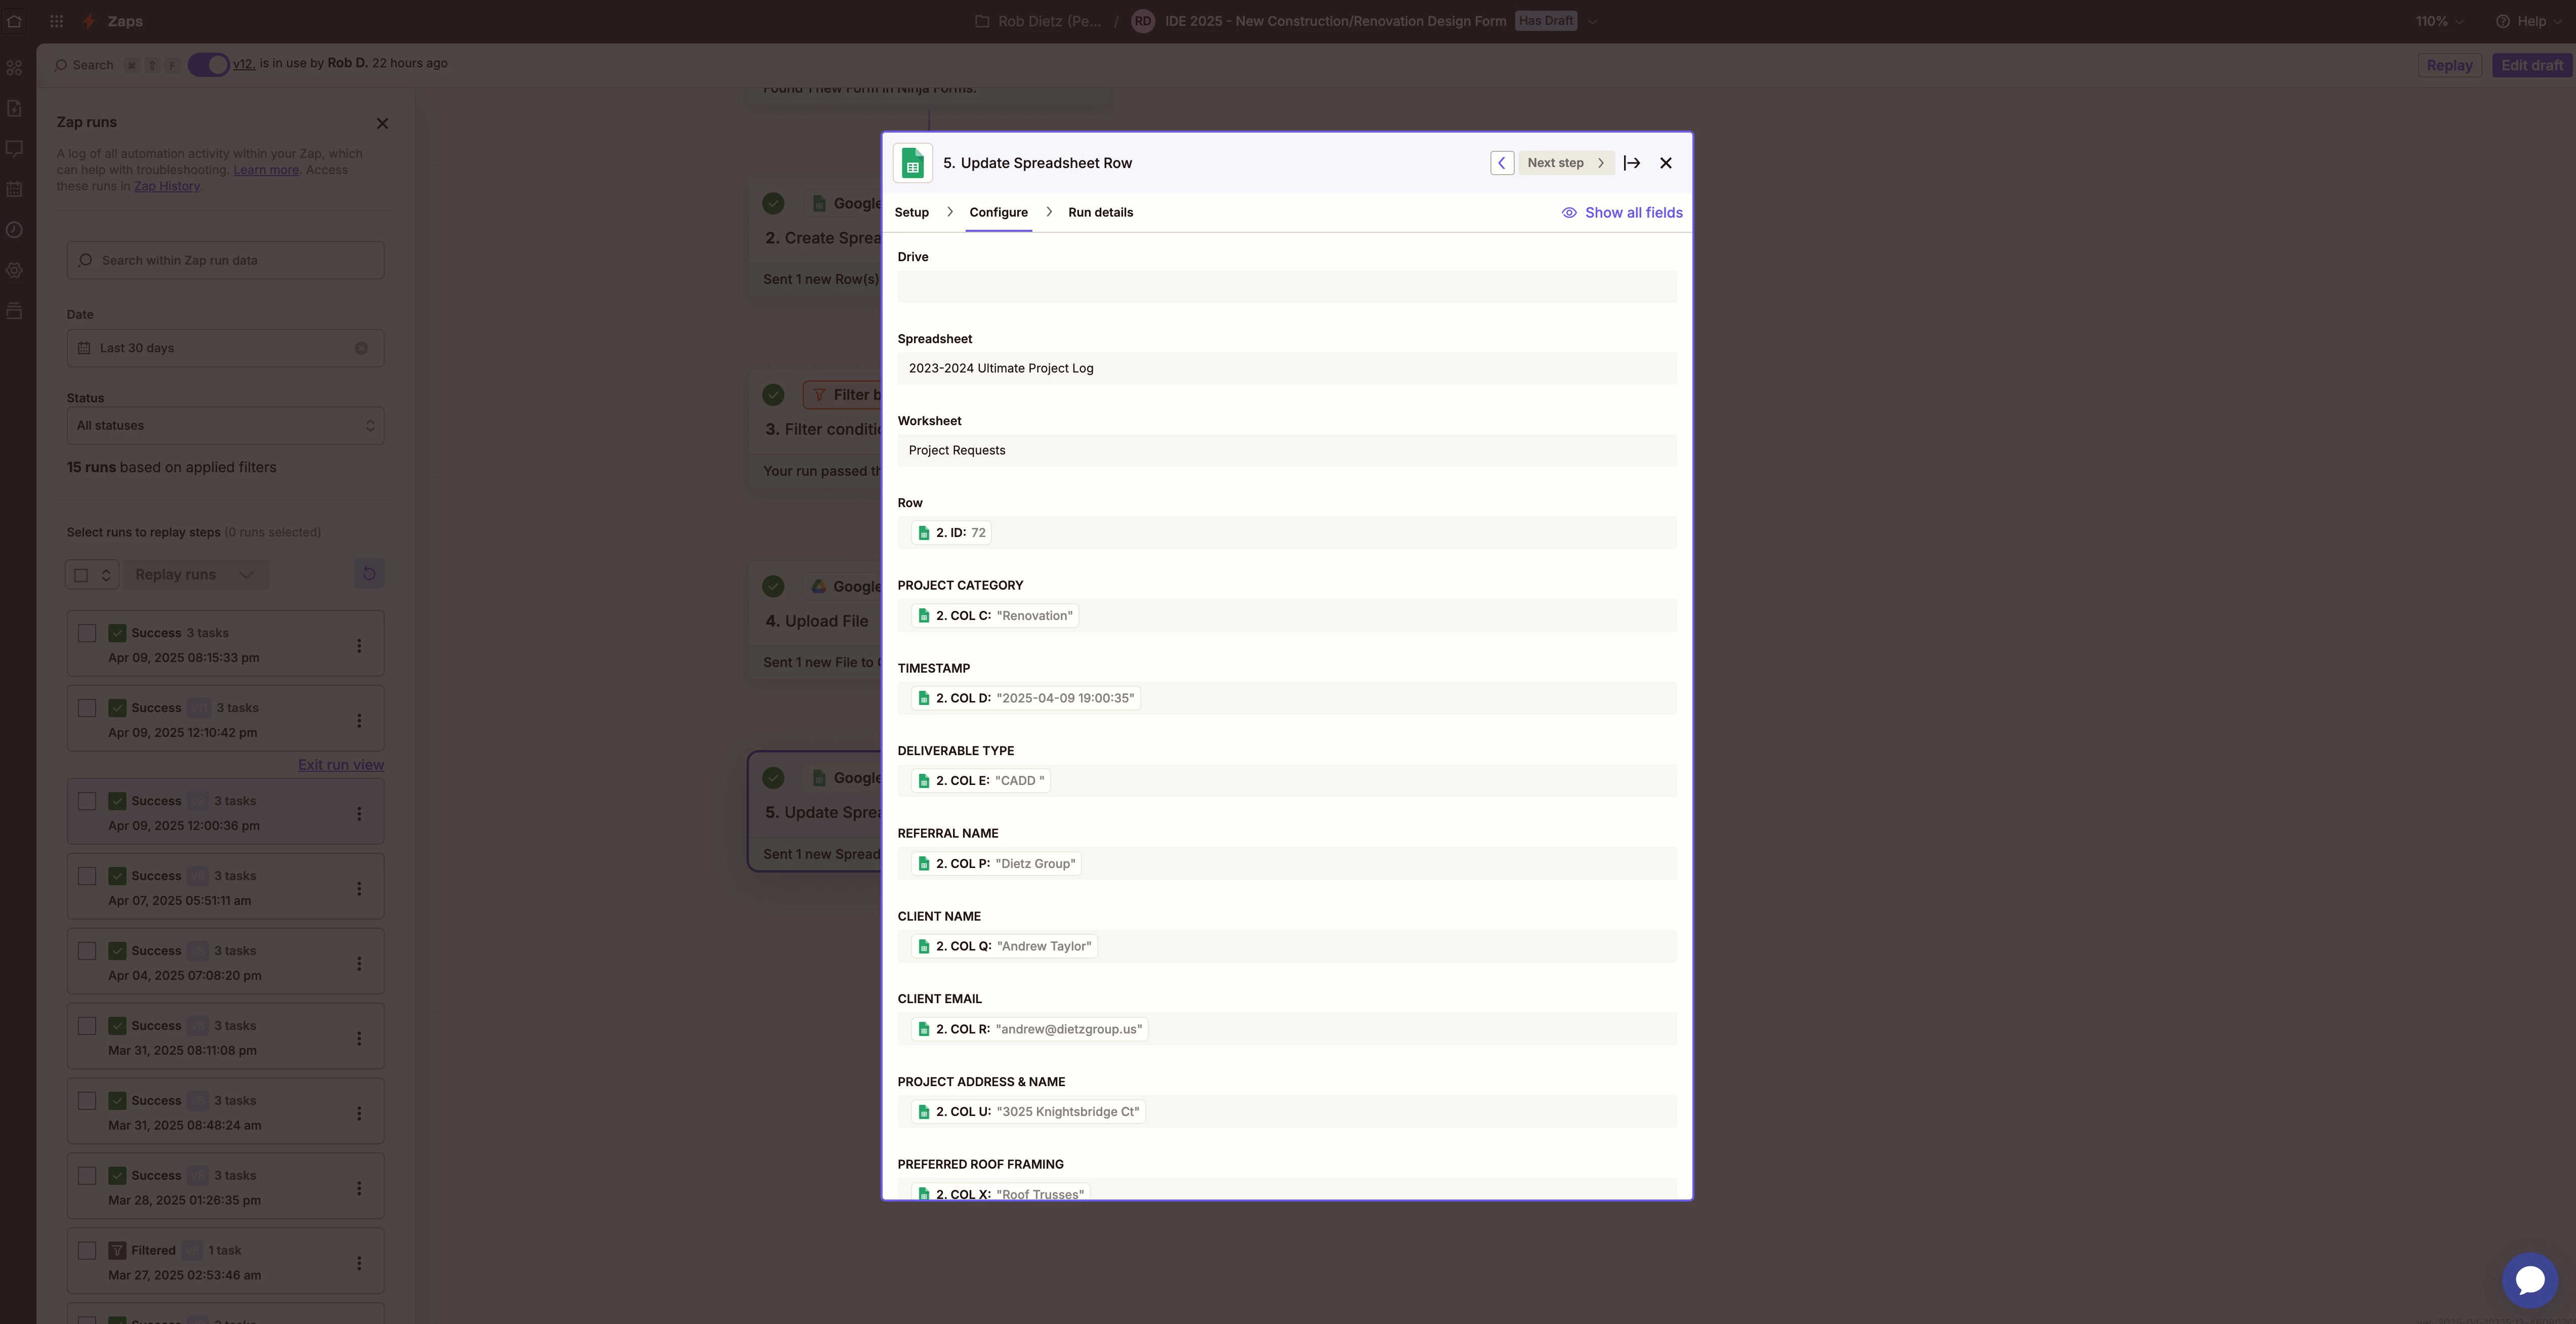Open the comments speech-bubble sidebar icon
The image size is (2576, 1324).
pyautogui.click(x=14, y=149)
